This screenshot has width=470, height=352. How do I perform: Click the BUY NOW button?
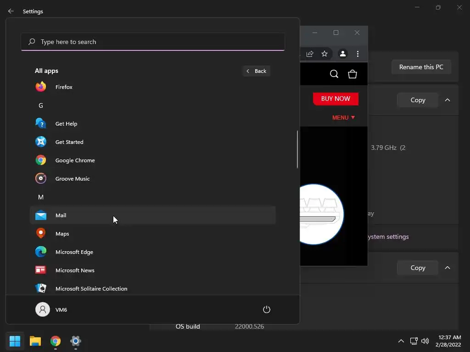[x=336, y=99]
